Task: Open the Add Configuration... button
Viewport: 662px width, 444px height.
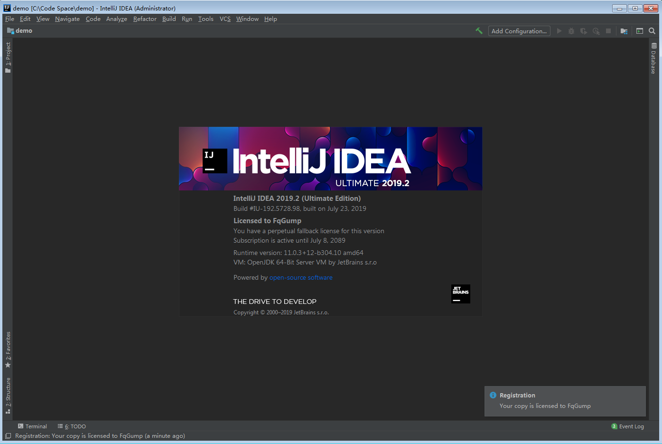Action: (519, 31)
